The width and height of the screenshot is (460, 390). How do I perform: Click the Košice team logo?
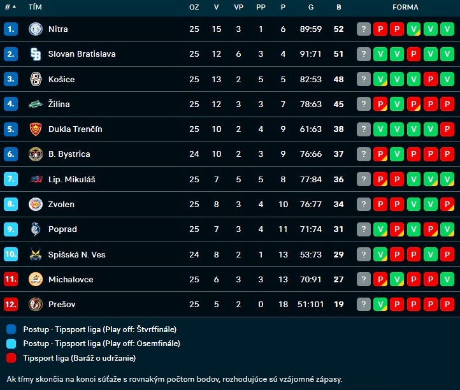click(x=36, y=79)
